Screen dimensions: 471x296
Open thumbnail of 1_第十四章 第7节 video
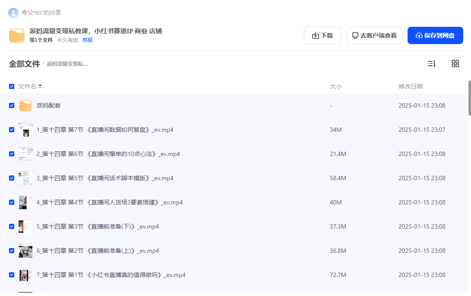pos(25,130)
